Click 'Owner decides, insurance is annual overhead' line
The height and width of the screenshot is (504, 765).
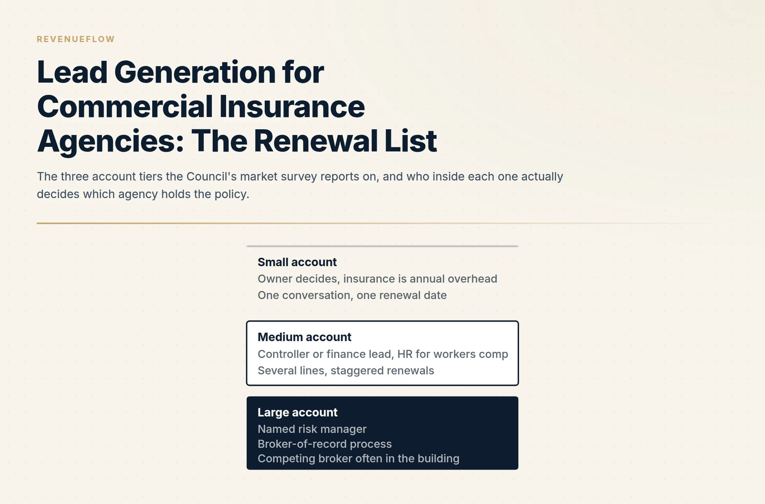point(377,279)
